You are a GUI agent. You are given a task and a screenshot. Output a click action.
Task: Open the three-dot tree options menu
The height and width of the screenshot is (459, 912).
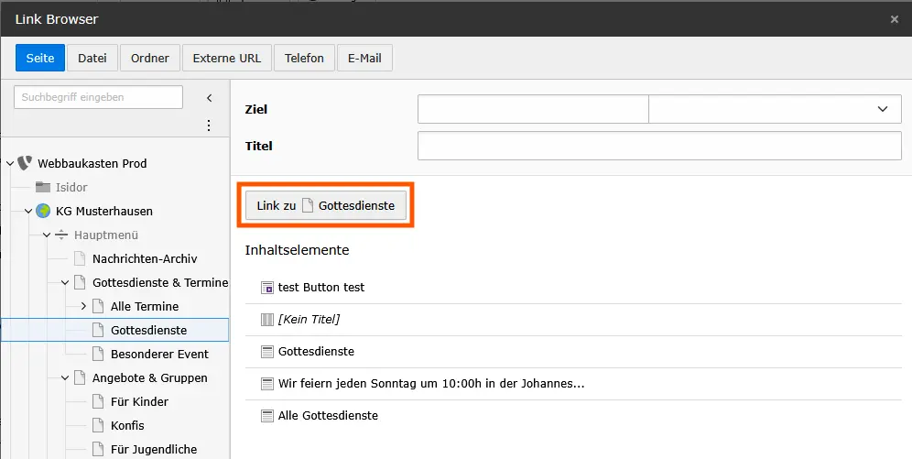click(209, 126)
